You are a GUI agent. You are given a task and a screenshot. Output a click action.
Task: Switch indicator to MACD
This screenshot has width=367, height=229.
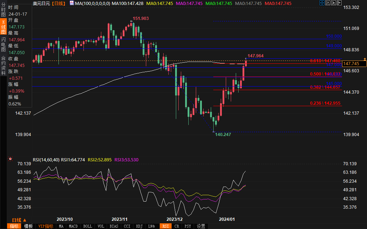click(73, 226)
